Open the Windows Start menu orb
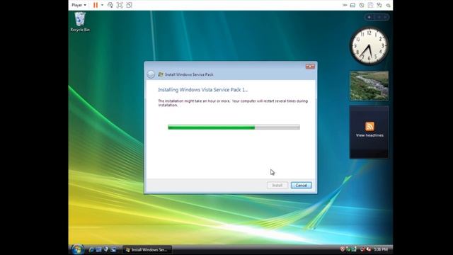The height and width of the screenshot is (255, 453). tap(77, 249)
